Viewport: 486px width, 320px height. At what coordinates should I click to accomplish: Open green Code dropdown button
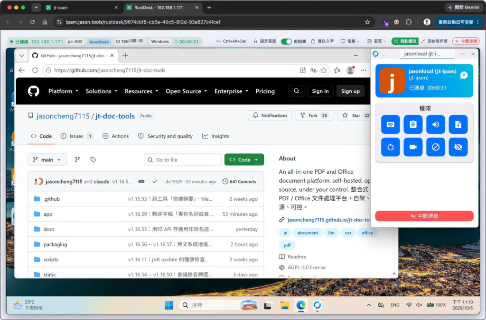click(x=244, y=160)
